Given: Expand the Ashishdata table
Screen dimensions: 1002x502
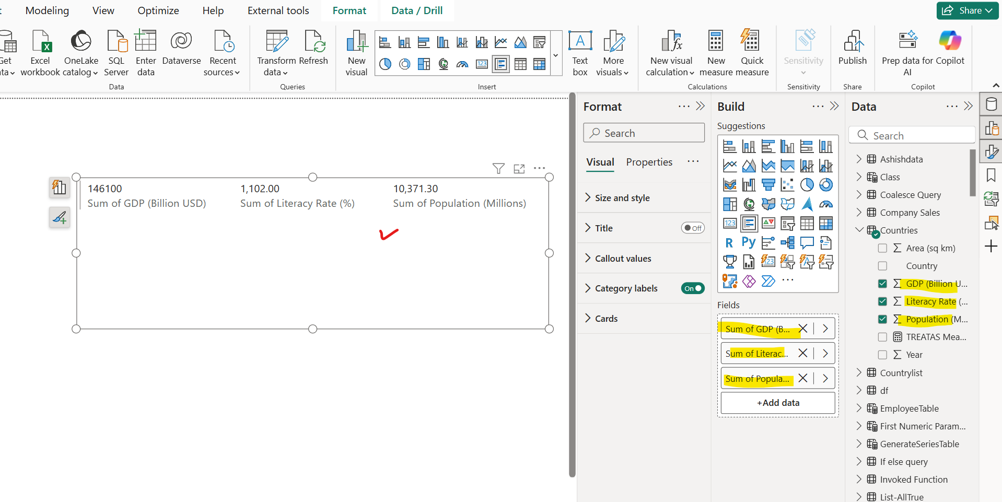Looking at the screenshot, I should click(x=859, y=159).
